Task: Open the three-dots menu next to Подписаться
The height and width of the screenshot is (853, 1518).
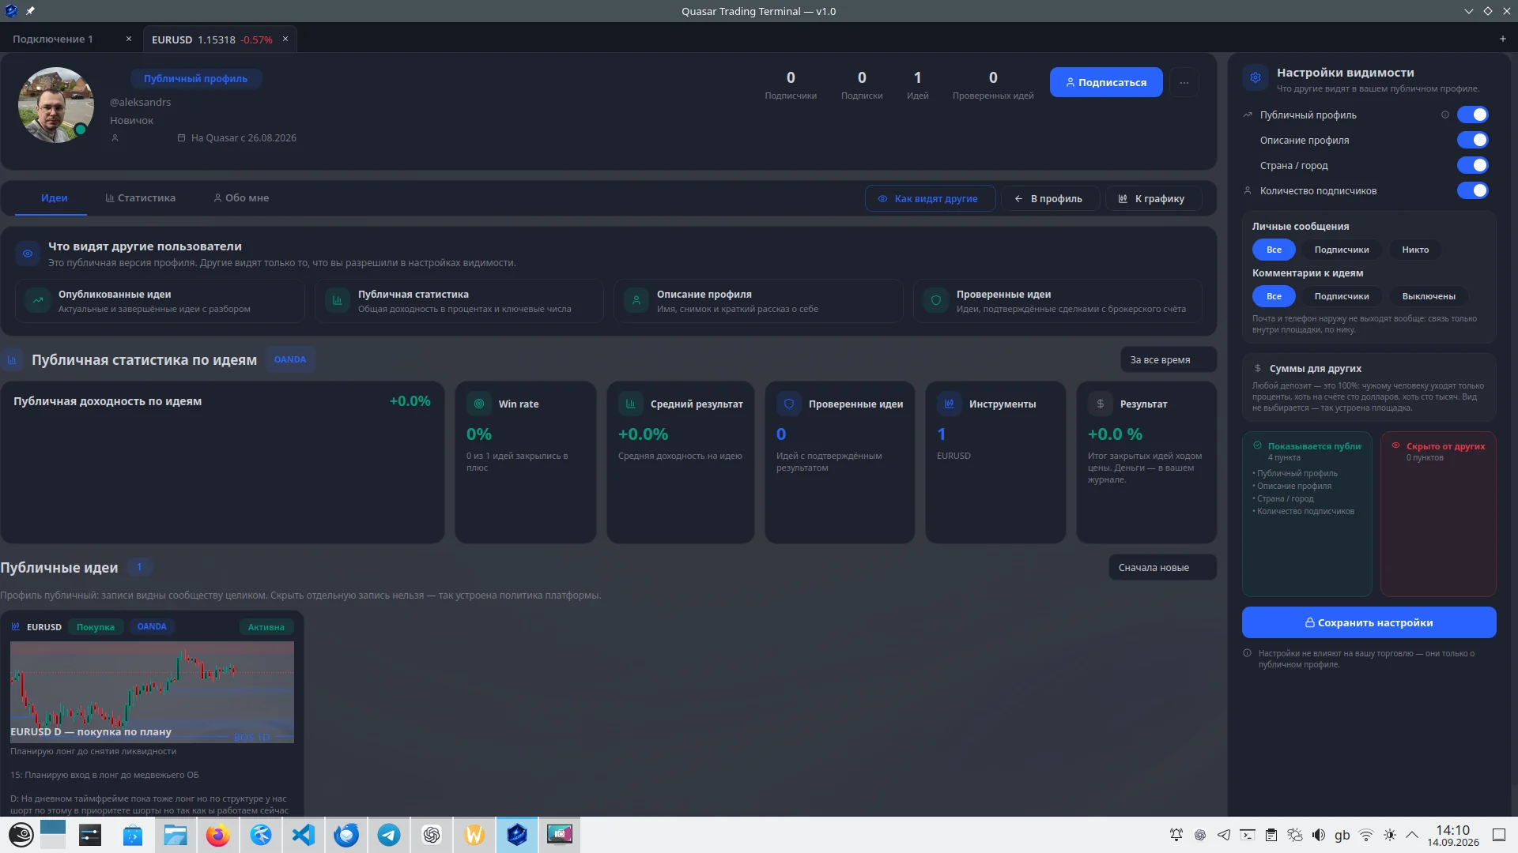Action: pos(1184,82)
